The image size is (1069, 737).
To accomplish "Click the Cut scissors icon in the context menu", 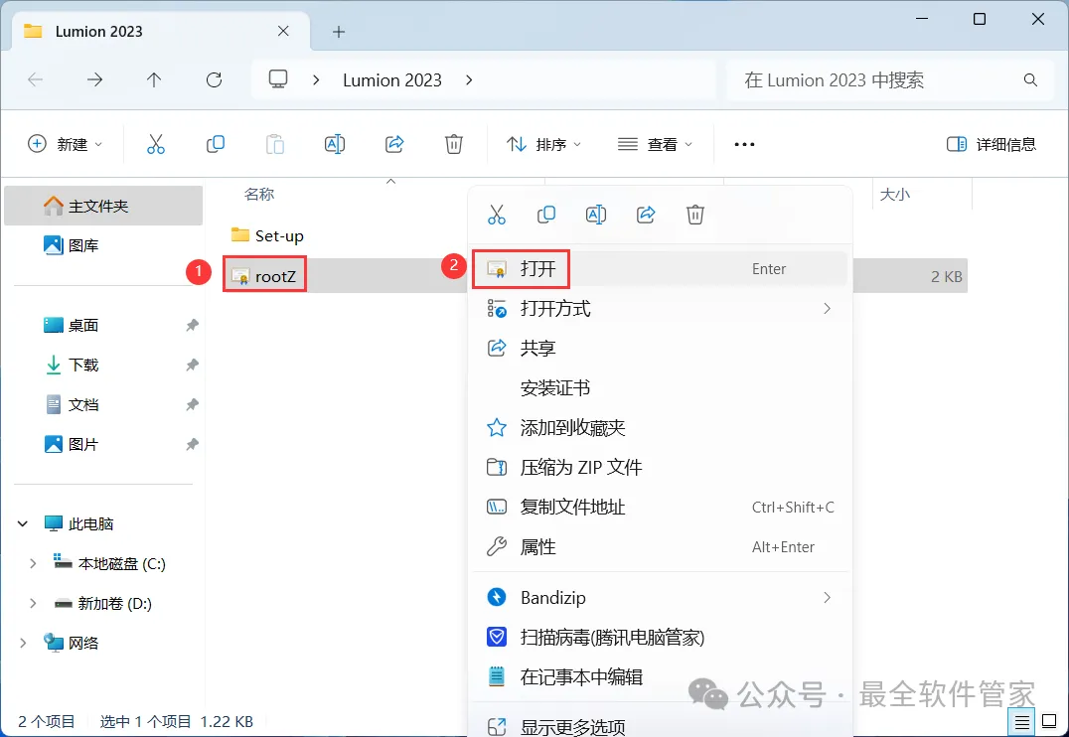I will (x=497, y=215).
